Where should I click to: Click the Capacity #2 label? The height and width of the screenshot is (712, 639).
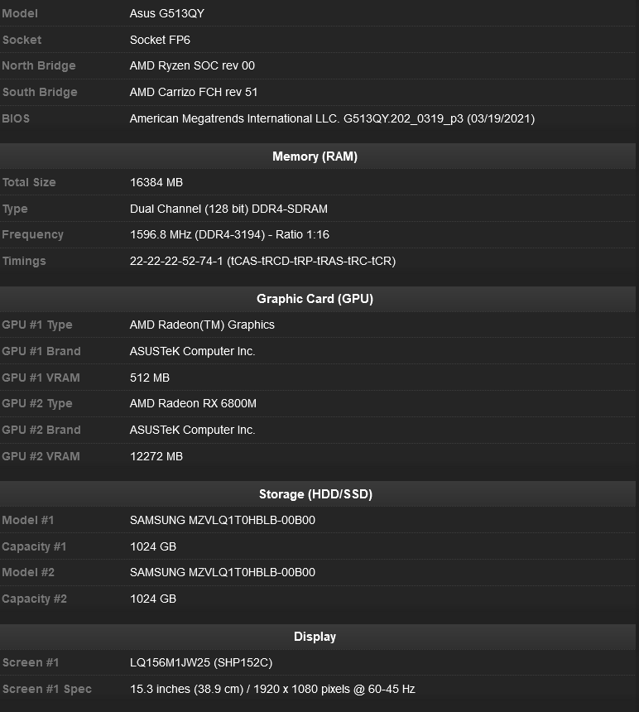pyautogui.click(x=34, y=599)
